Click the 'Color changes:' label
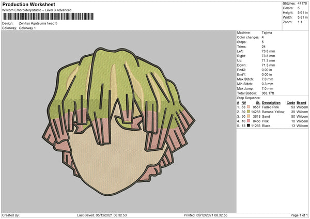 248,37
